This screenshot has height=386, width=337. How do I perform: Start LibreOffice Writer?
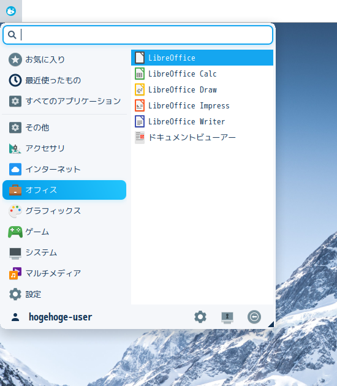click(202, 121)
